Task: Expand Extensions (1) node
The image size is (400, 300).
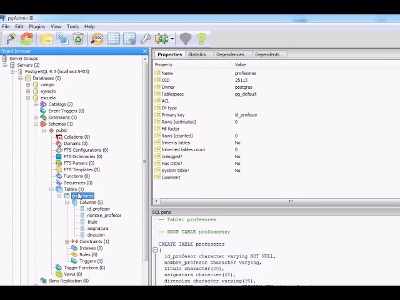Action: tap(36, 117)
